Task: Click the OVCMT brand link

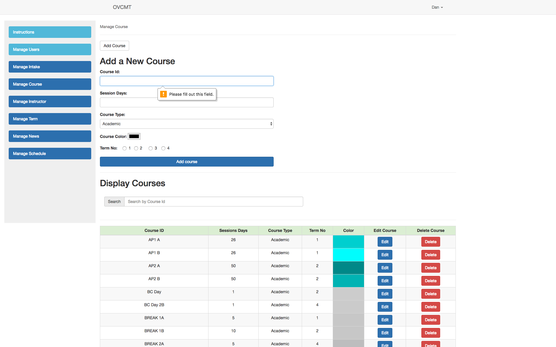Action: tap(122, 7)
